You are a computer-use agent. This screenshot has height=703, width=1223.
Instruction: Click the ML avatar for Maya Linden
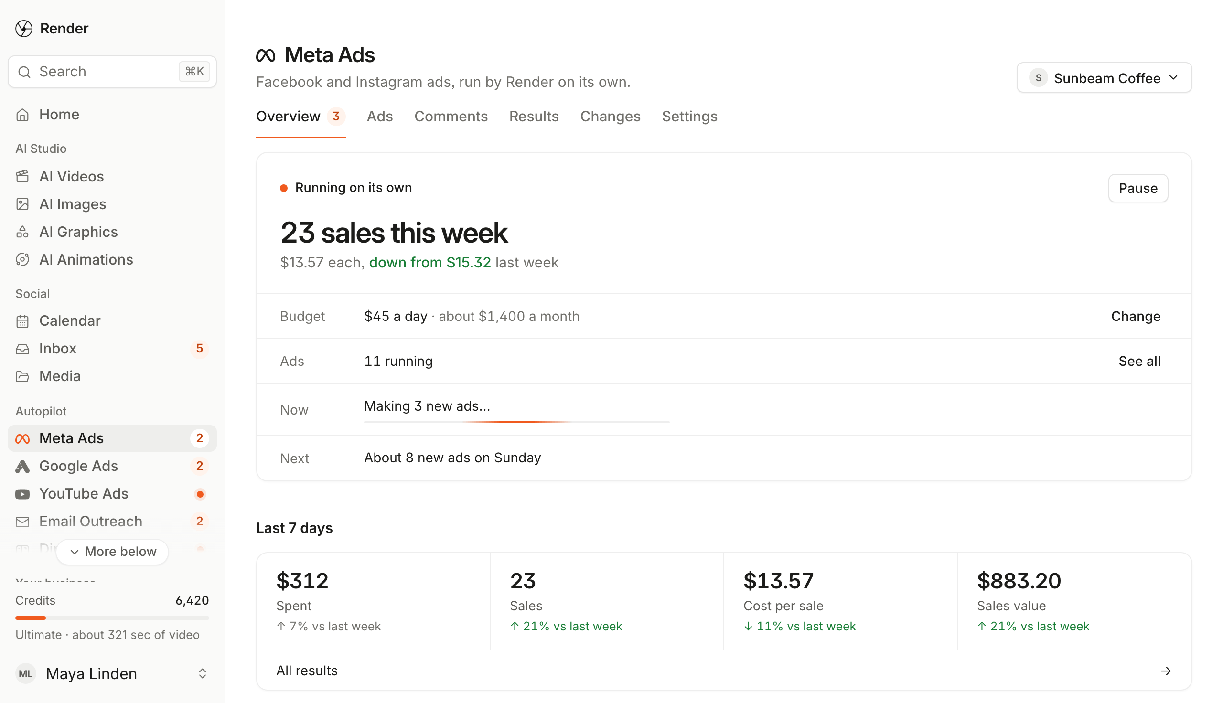(26, 673)
